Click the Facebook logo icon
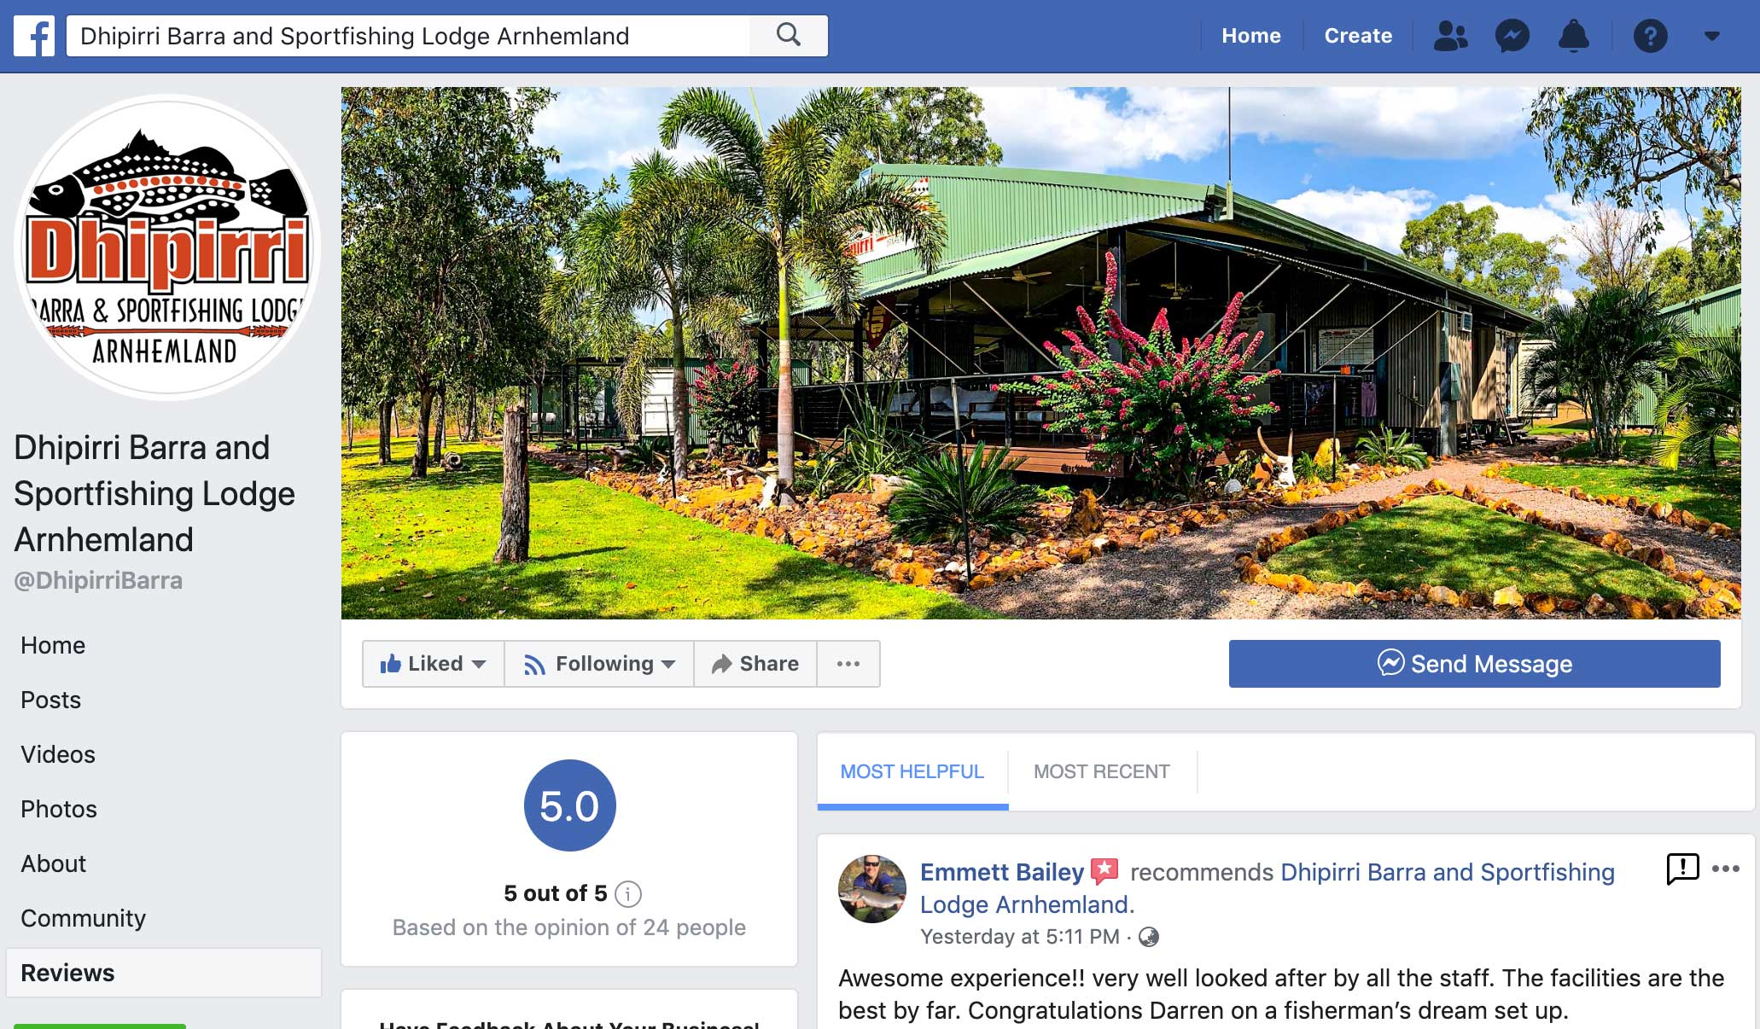 34,36
